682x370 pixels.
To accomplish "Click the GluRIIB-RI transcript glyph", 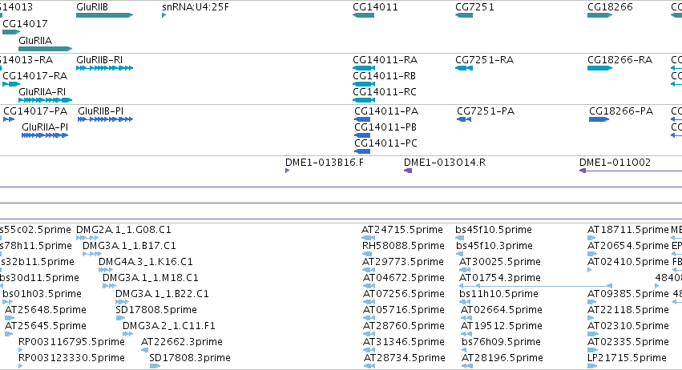I will (104, 68).
